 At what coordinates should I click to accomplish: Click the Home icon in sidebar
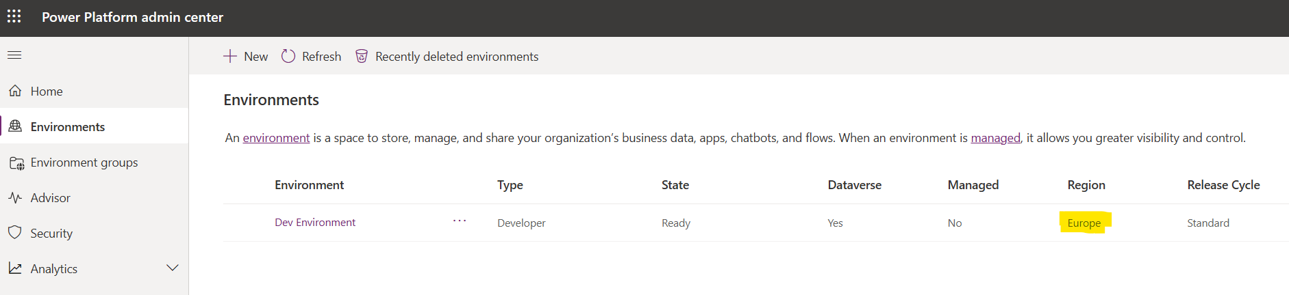tap(15, 91)
